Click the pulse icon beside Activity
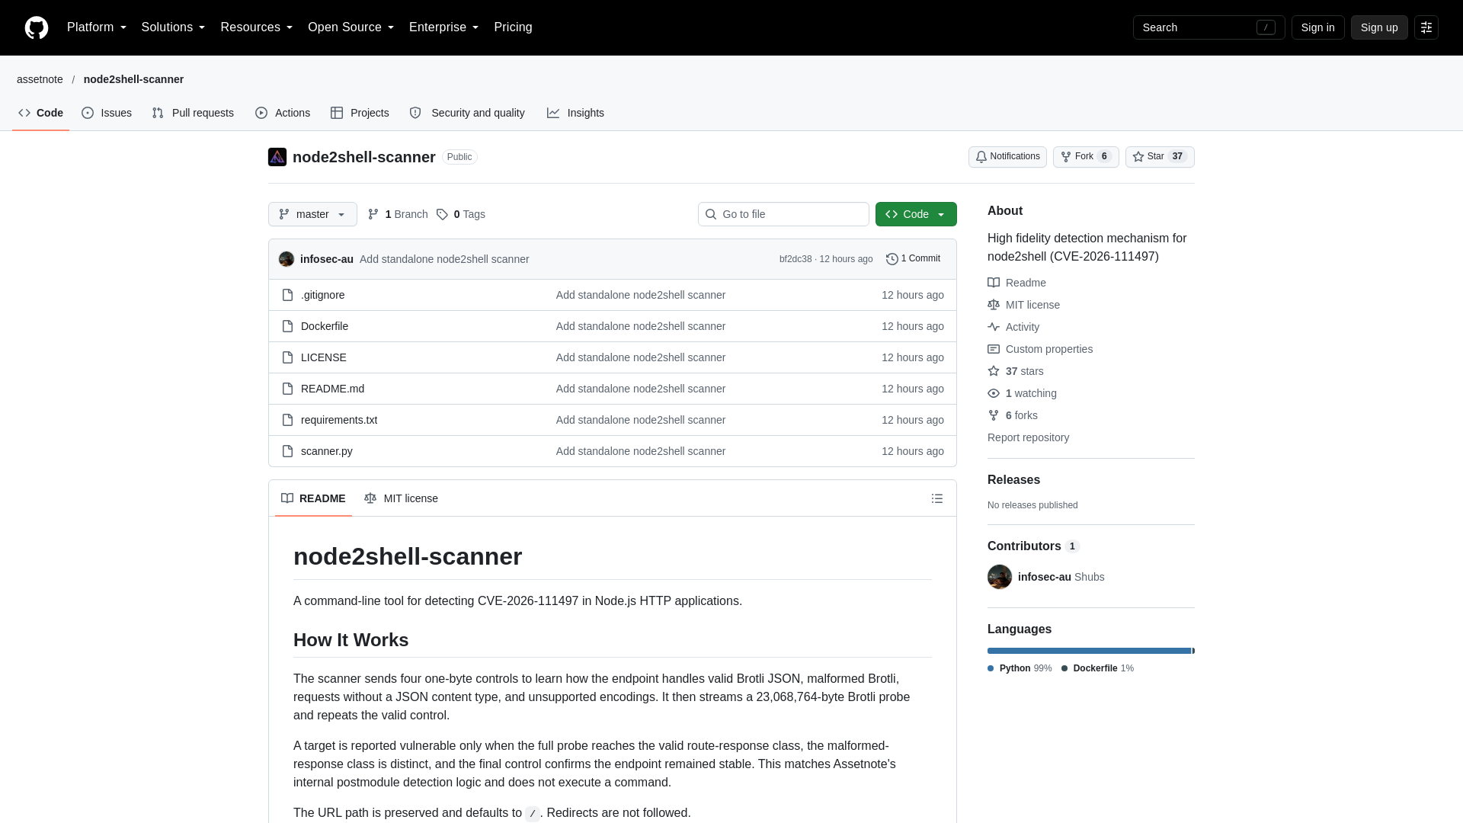 994,327
